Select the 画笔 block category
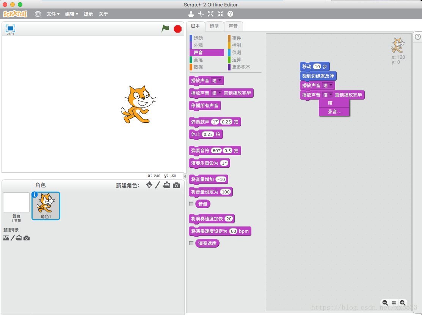Screen dimensions: 422x315 point(207,60)
